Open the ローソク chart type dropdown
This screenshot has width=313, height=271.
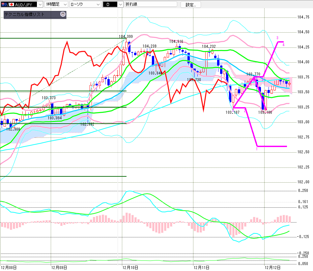point(98,5)
